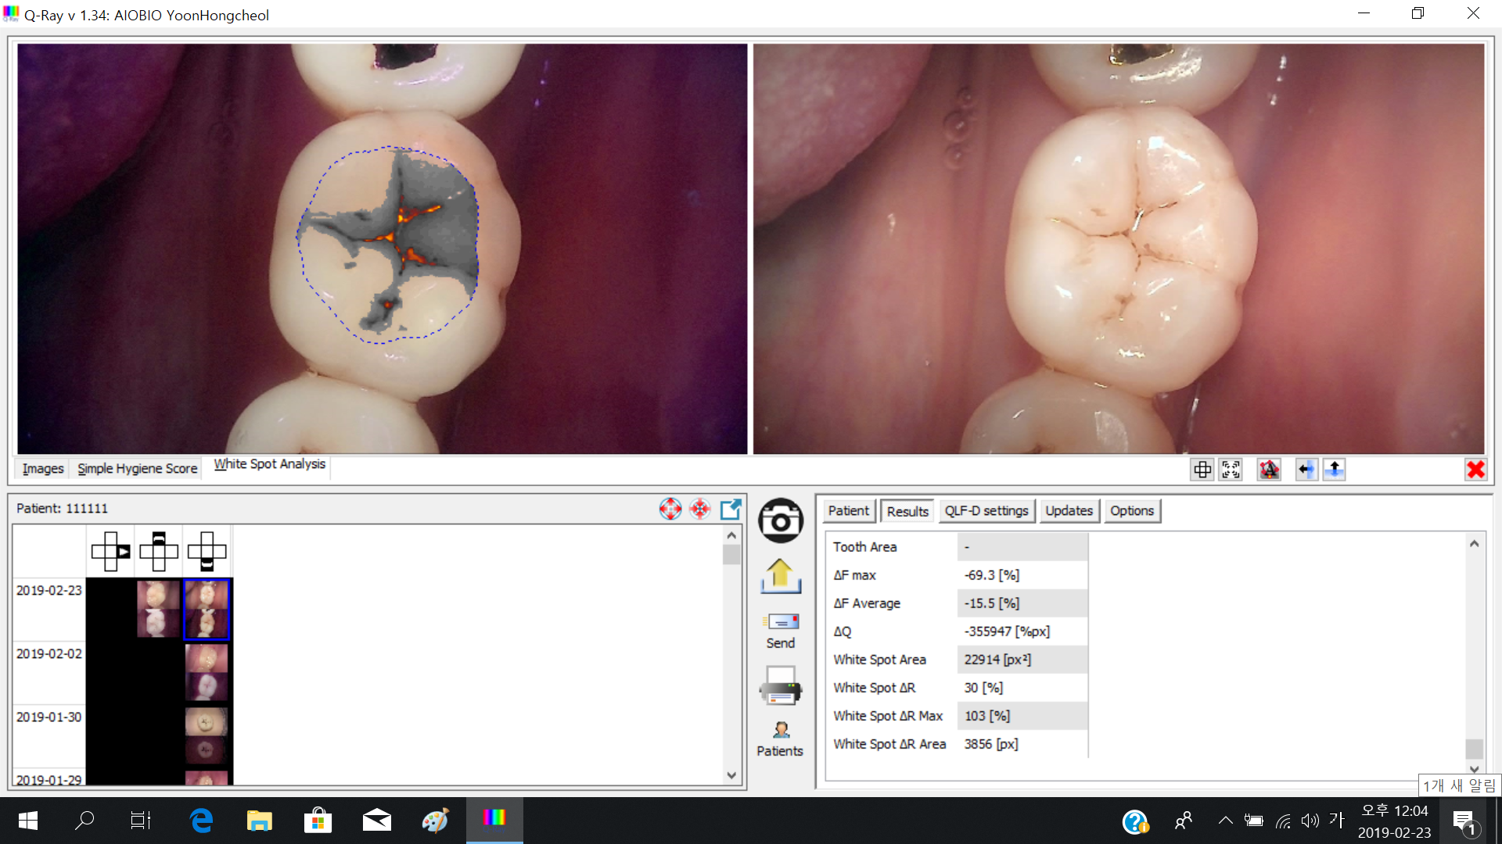
Task: Click the 2019-01-30 date row label
Action: 49,717
